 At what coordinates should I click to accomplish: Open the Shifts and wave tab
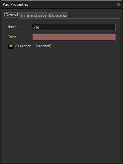[x=34, y=15]
